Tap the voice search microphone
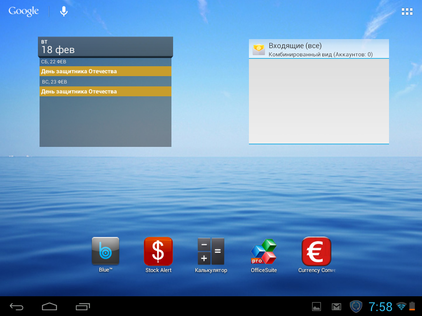The width and height of the screenshot is (422, 316). (x=64, y=12)
